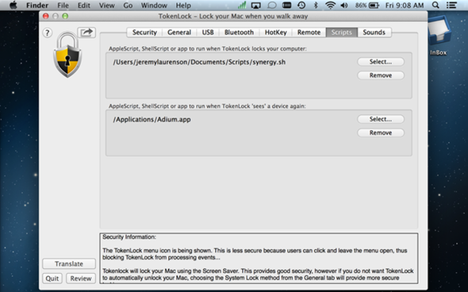This screenshot has width=468, height=292.
Task: Switch to the General tab
Action: [179, 33]
